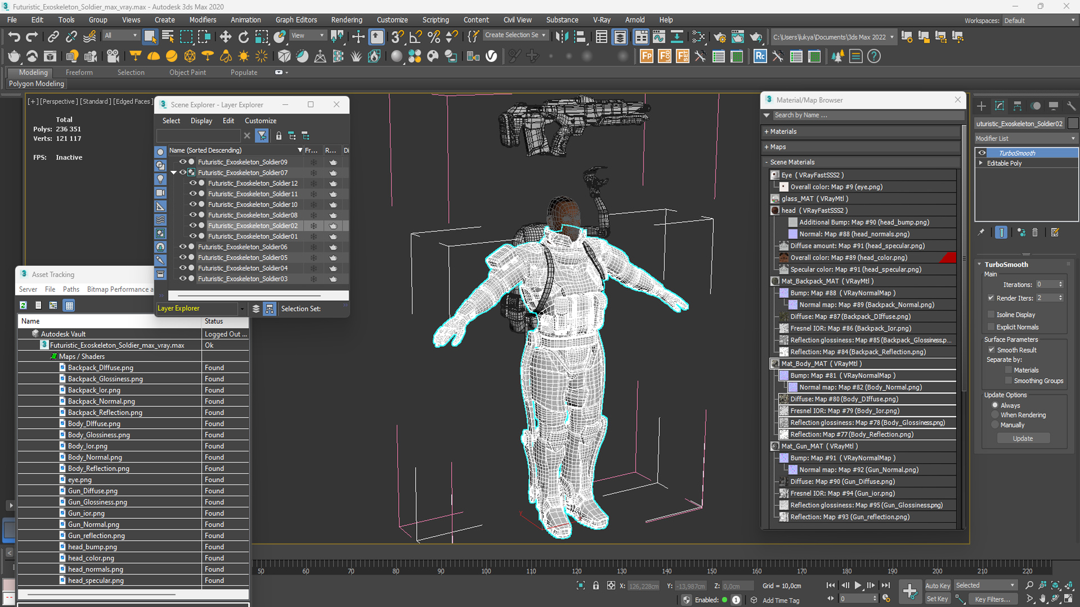This screenshot has width=1080, height=607.
Task: Activate Select and Rotate tool
Action: pos(243,37)
